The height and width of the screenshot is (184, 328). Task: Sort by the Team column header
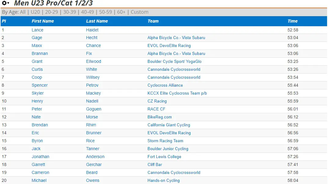click(153, 21)
